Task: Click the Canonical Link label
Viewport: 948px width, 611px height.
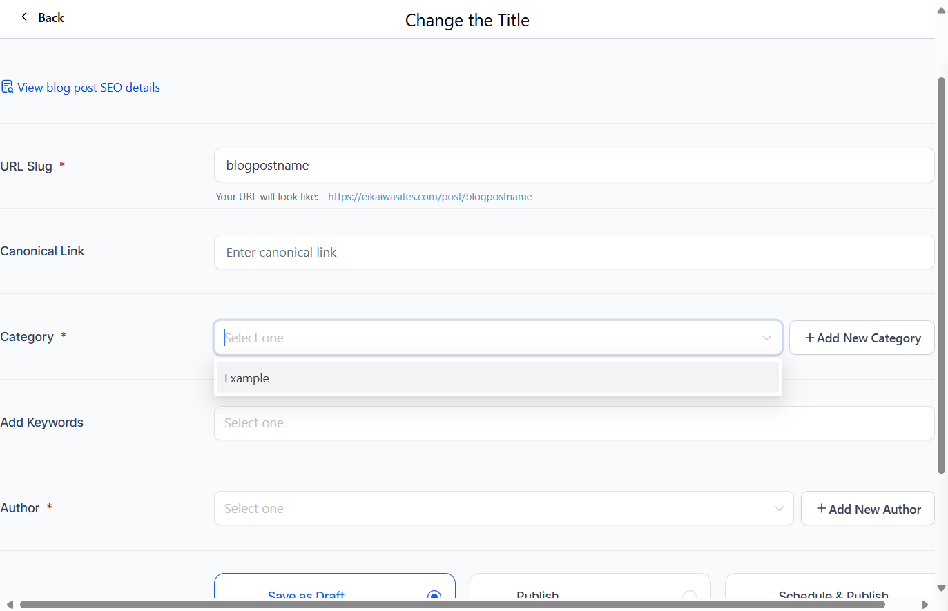Action: point(42,251)
